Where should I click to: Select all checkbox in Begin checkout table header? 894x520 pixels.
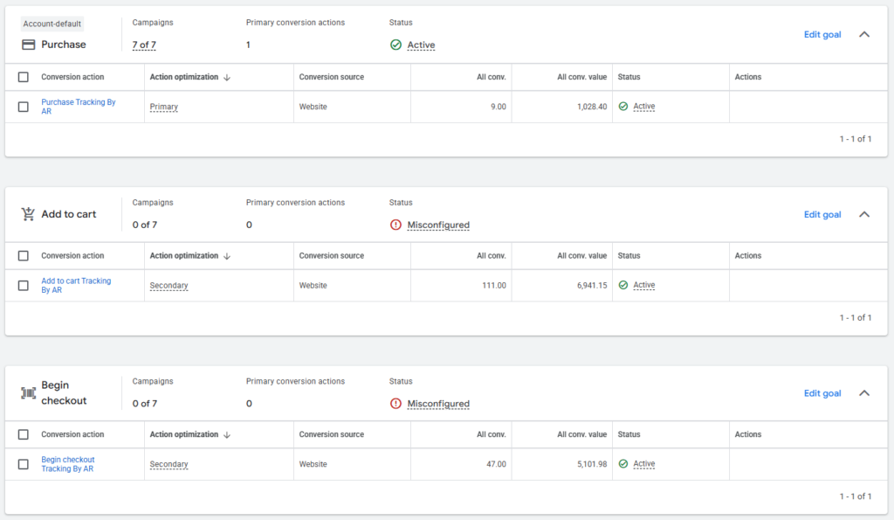click(x=24, y=434)
